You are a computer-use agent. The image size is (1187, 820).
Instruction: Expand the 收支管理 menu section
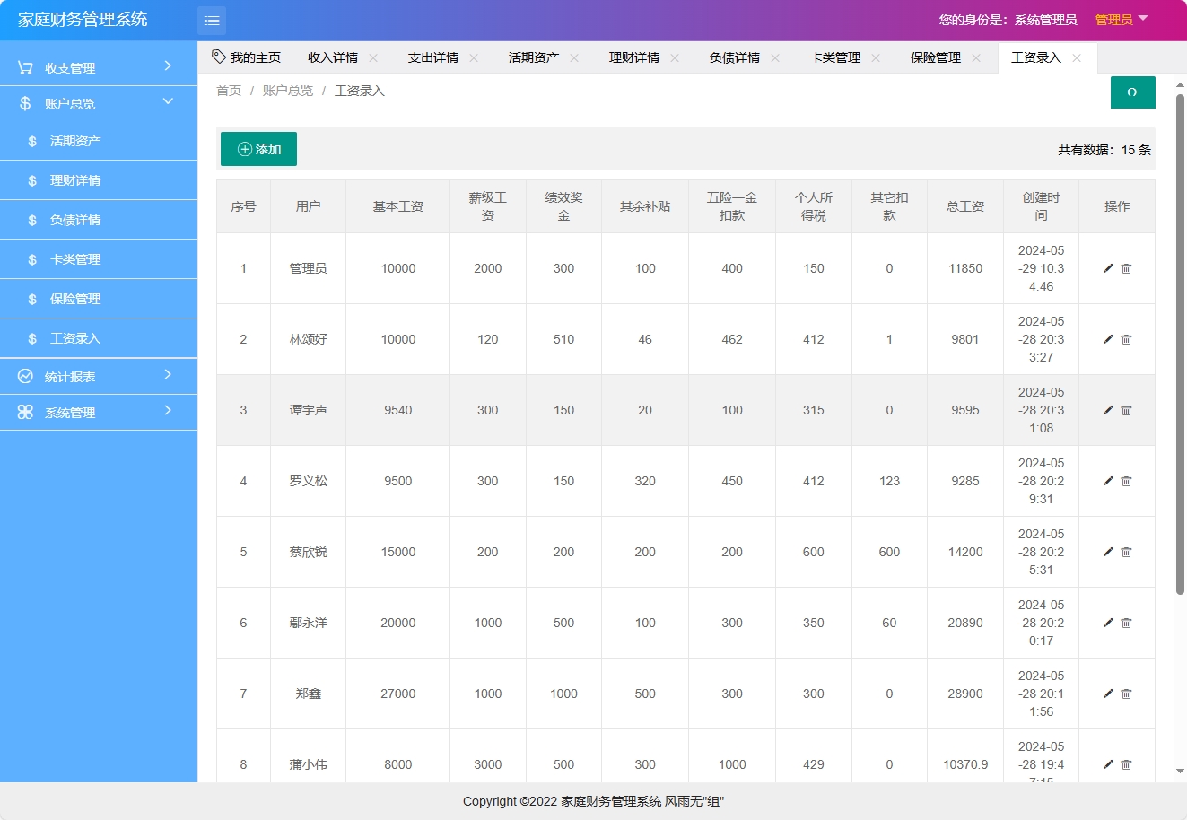[99, 65]
